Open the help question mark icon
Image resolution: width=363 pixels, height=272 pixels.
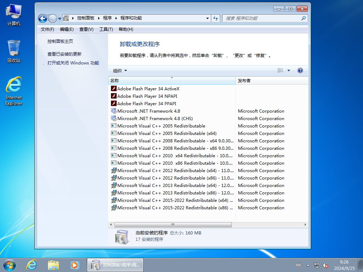[300, 70]
